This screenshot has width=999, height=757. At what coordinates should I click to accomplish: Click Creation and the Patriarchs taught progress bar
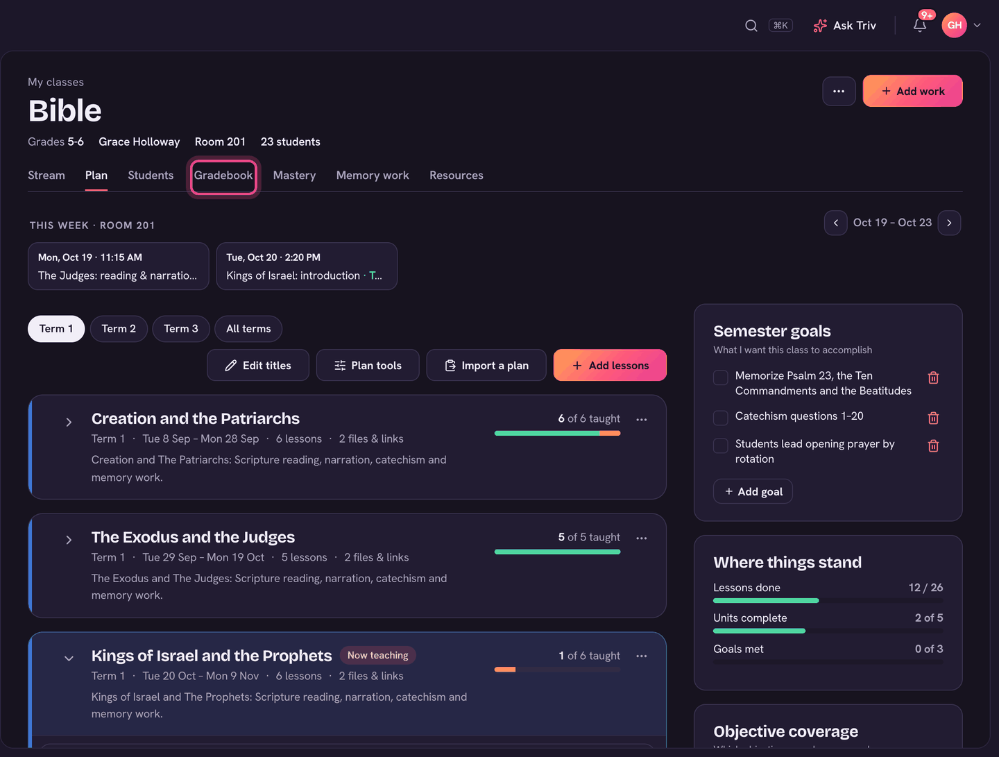(558, 433)
